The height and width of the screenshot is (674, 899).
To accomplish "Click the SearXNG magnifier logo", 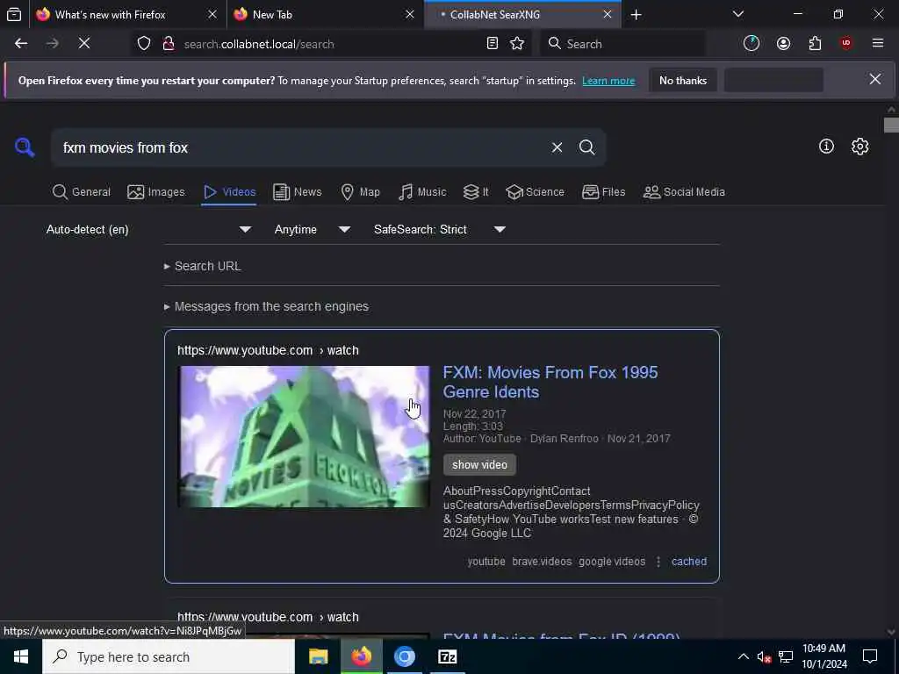I will (25, 147).
